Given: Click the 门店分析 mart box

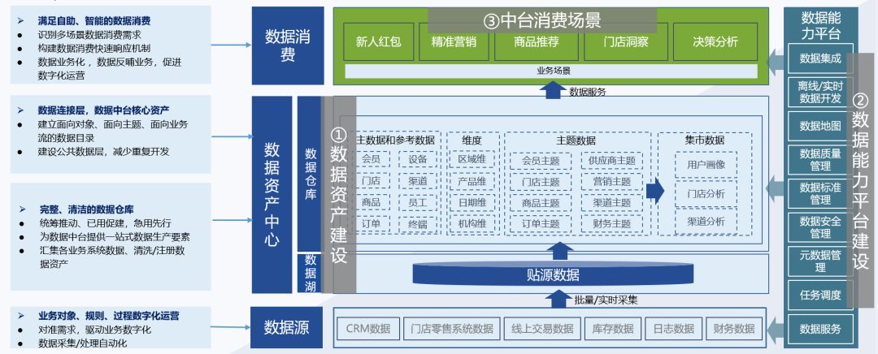Looking at the screenshot, I should (706, 194).
